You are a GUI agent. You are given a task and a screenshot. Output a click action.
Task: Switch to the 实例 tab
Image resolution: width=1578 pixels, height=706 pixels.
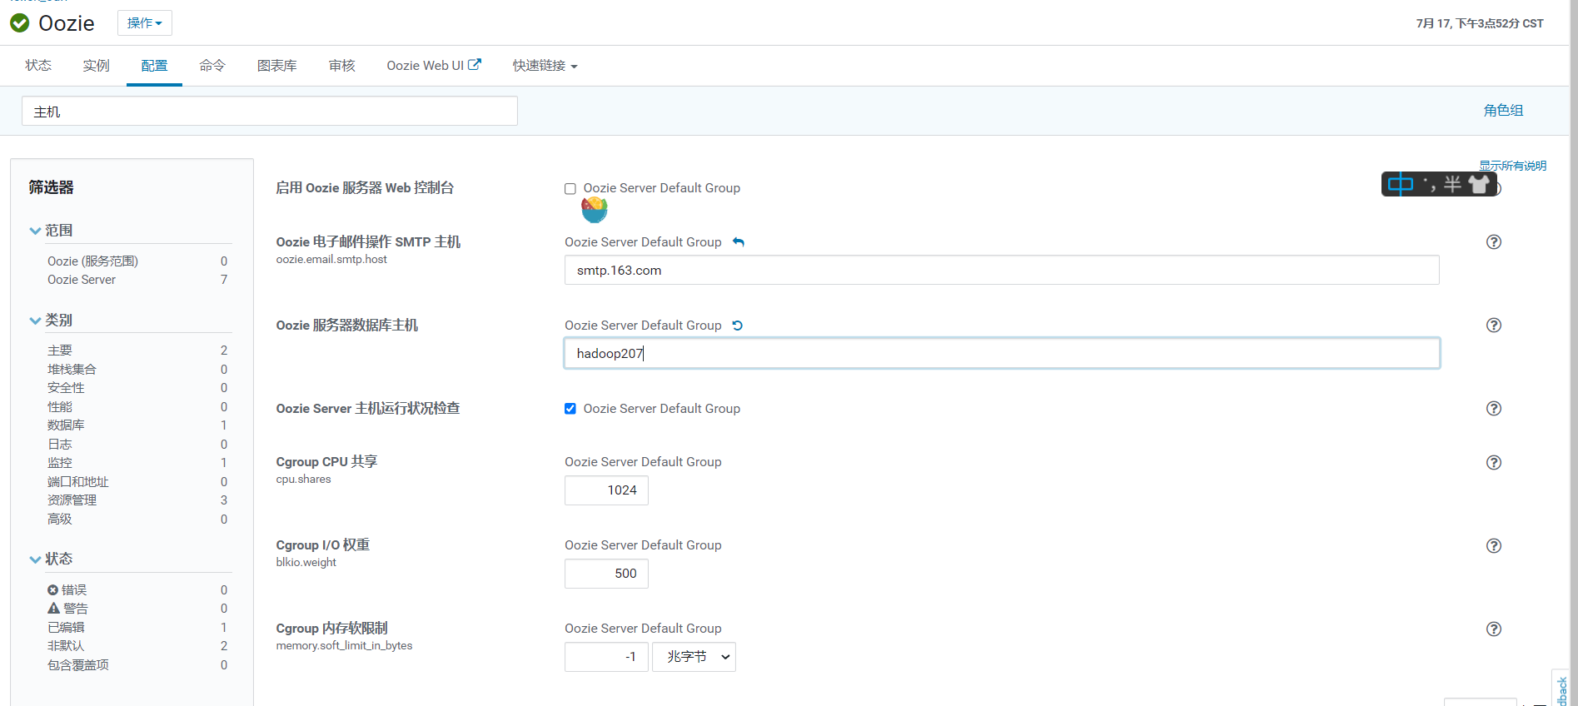point(97,66)
